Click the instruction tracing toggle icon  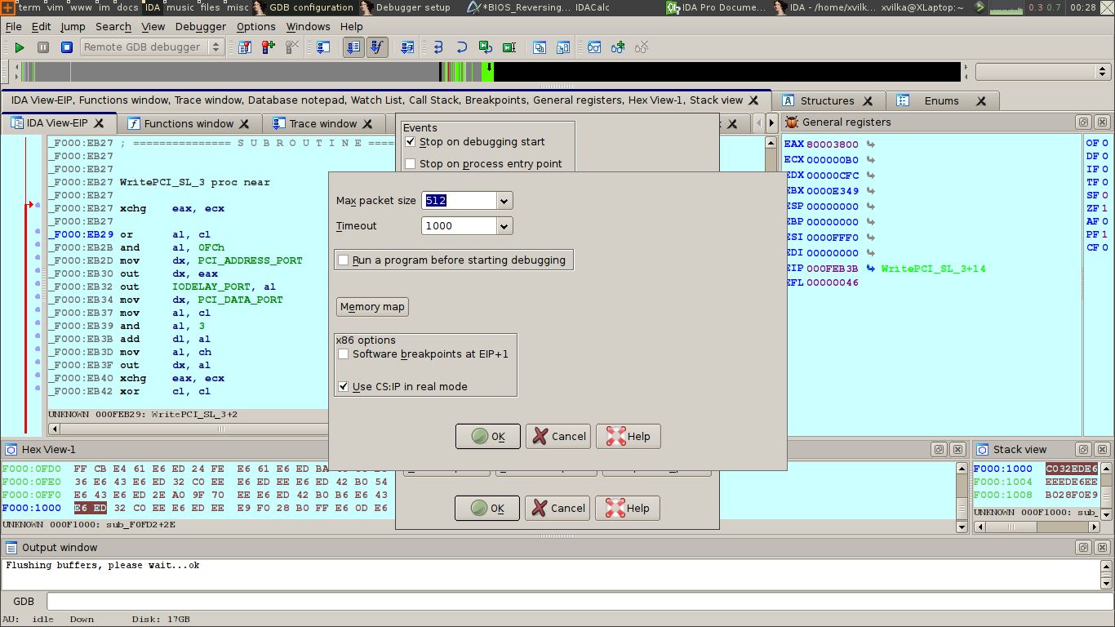[353, 47]
